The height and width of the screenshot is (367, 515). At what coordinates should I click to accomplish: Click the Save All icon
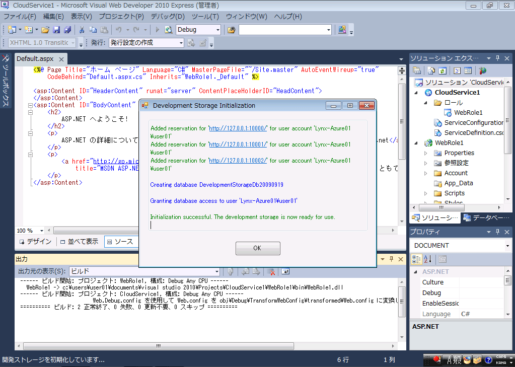pyautogui.click(x=67, y=30)
